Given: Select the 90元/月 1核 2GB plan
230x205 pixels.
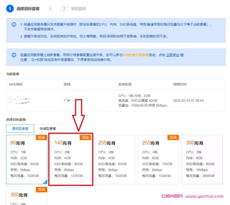Looking at the screenshot, I should click(x=26, y=159).
